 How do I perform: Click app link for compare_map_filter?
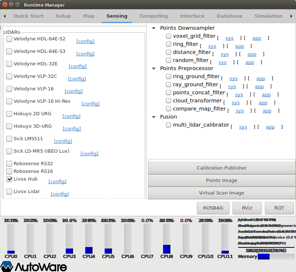pos(267,111)
